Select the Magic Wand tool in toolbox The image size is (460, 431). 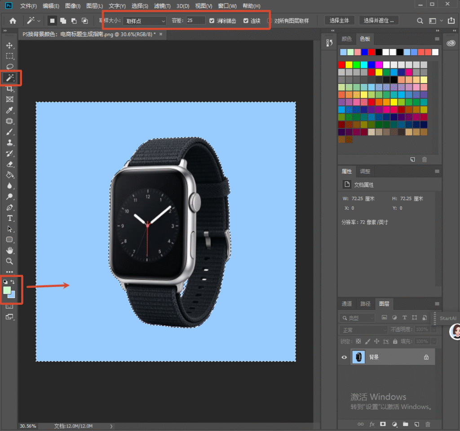(x=10, y=78)
